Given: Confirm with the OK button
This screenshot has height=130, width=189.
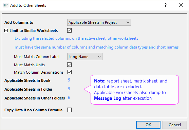Looking at the screenshot, I should [x=148, y=125].
